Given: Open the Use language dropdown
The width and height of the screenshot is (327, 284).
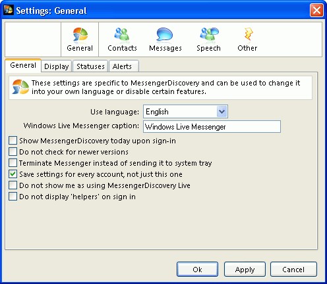Looking at the screenshot, I should click(185, 112).
